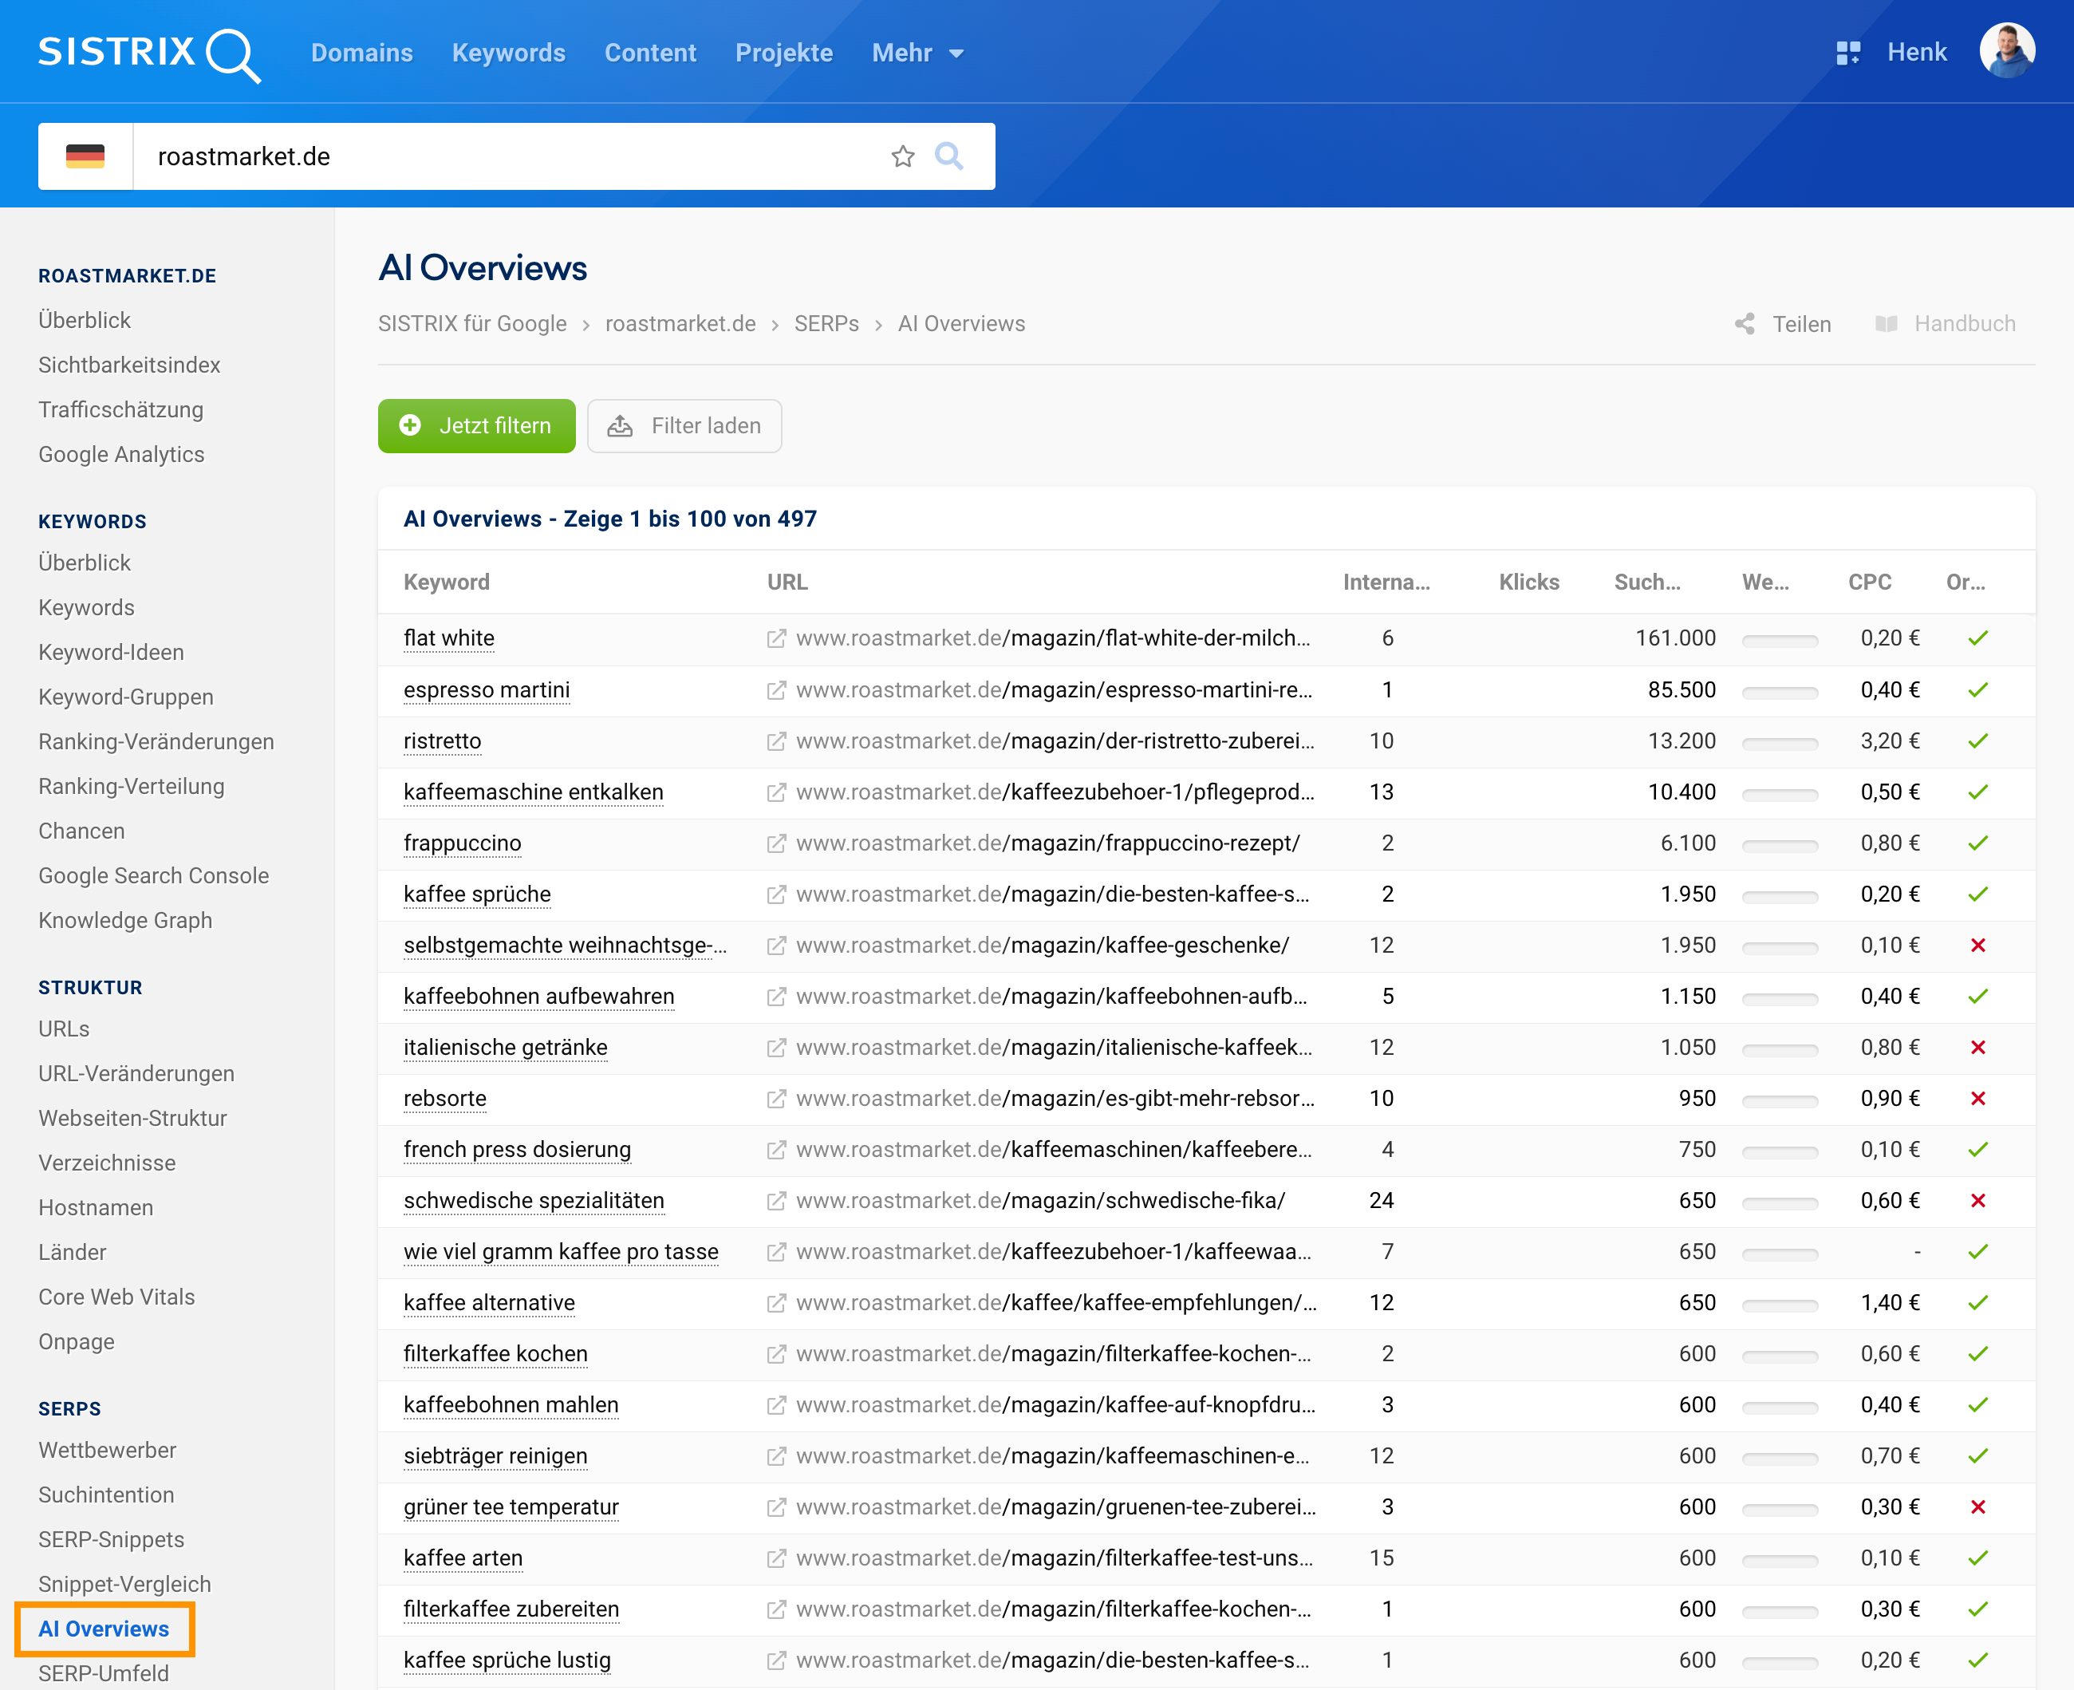Open external link icon for ristretto URL
This screenshot has height=1690, width=2074.
tap(775, 742)
